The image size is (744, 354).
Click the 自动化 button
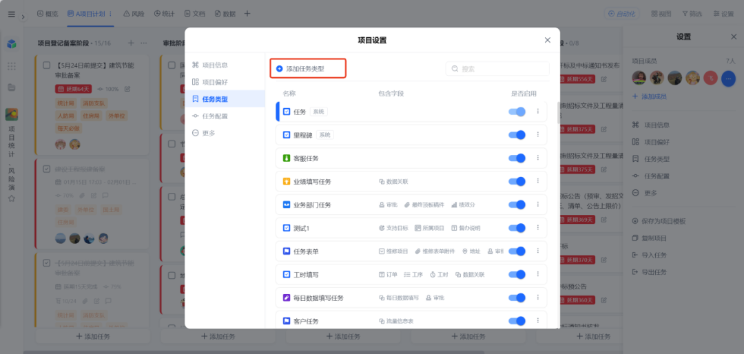[621, 14]
